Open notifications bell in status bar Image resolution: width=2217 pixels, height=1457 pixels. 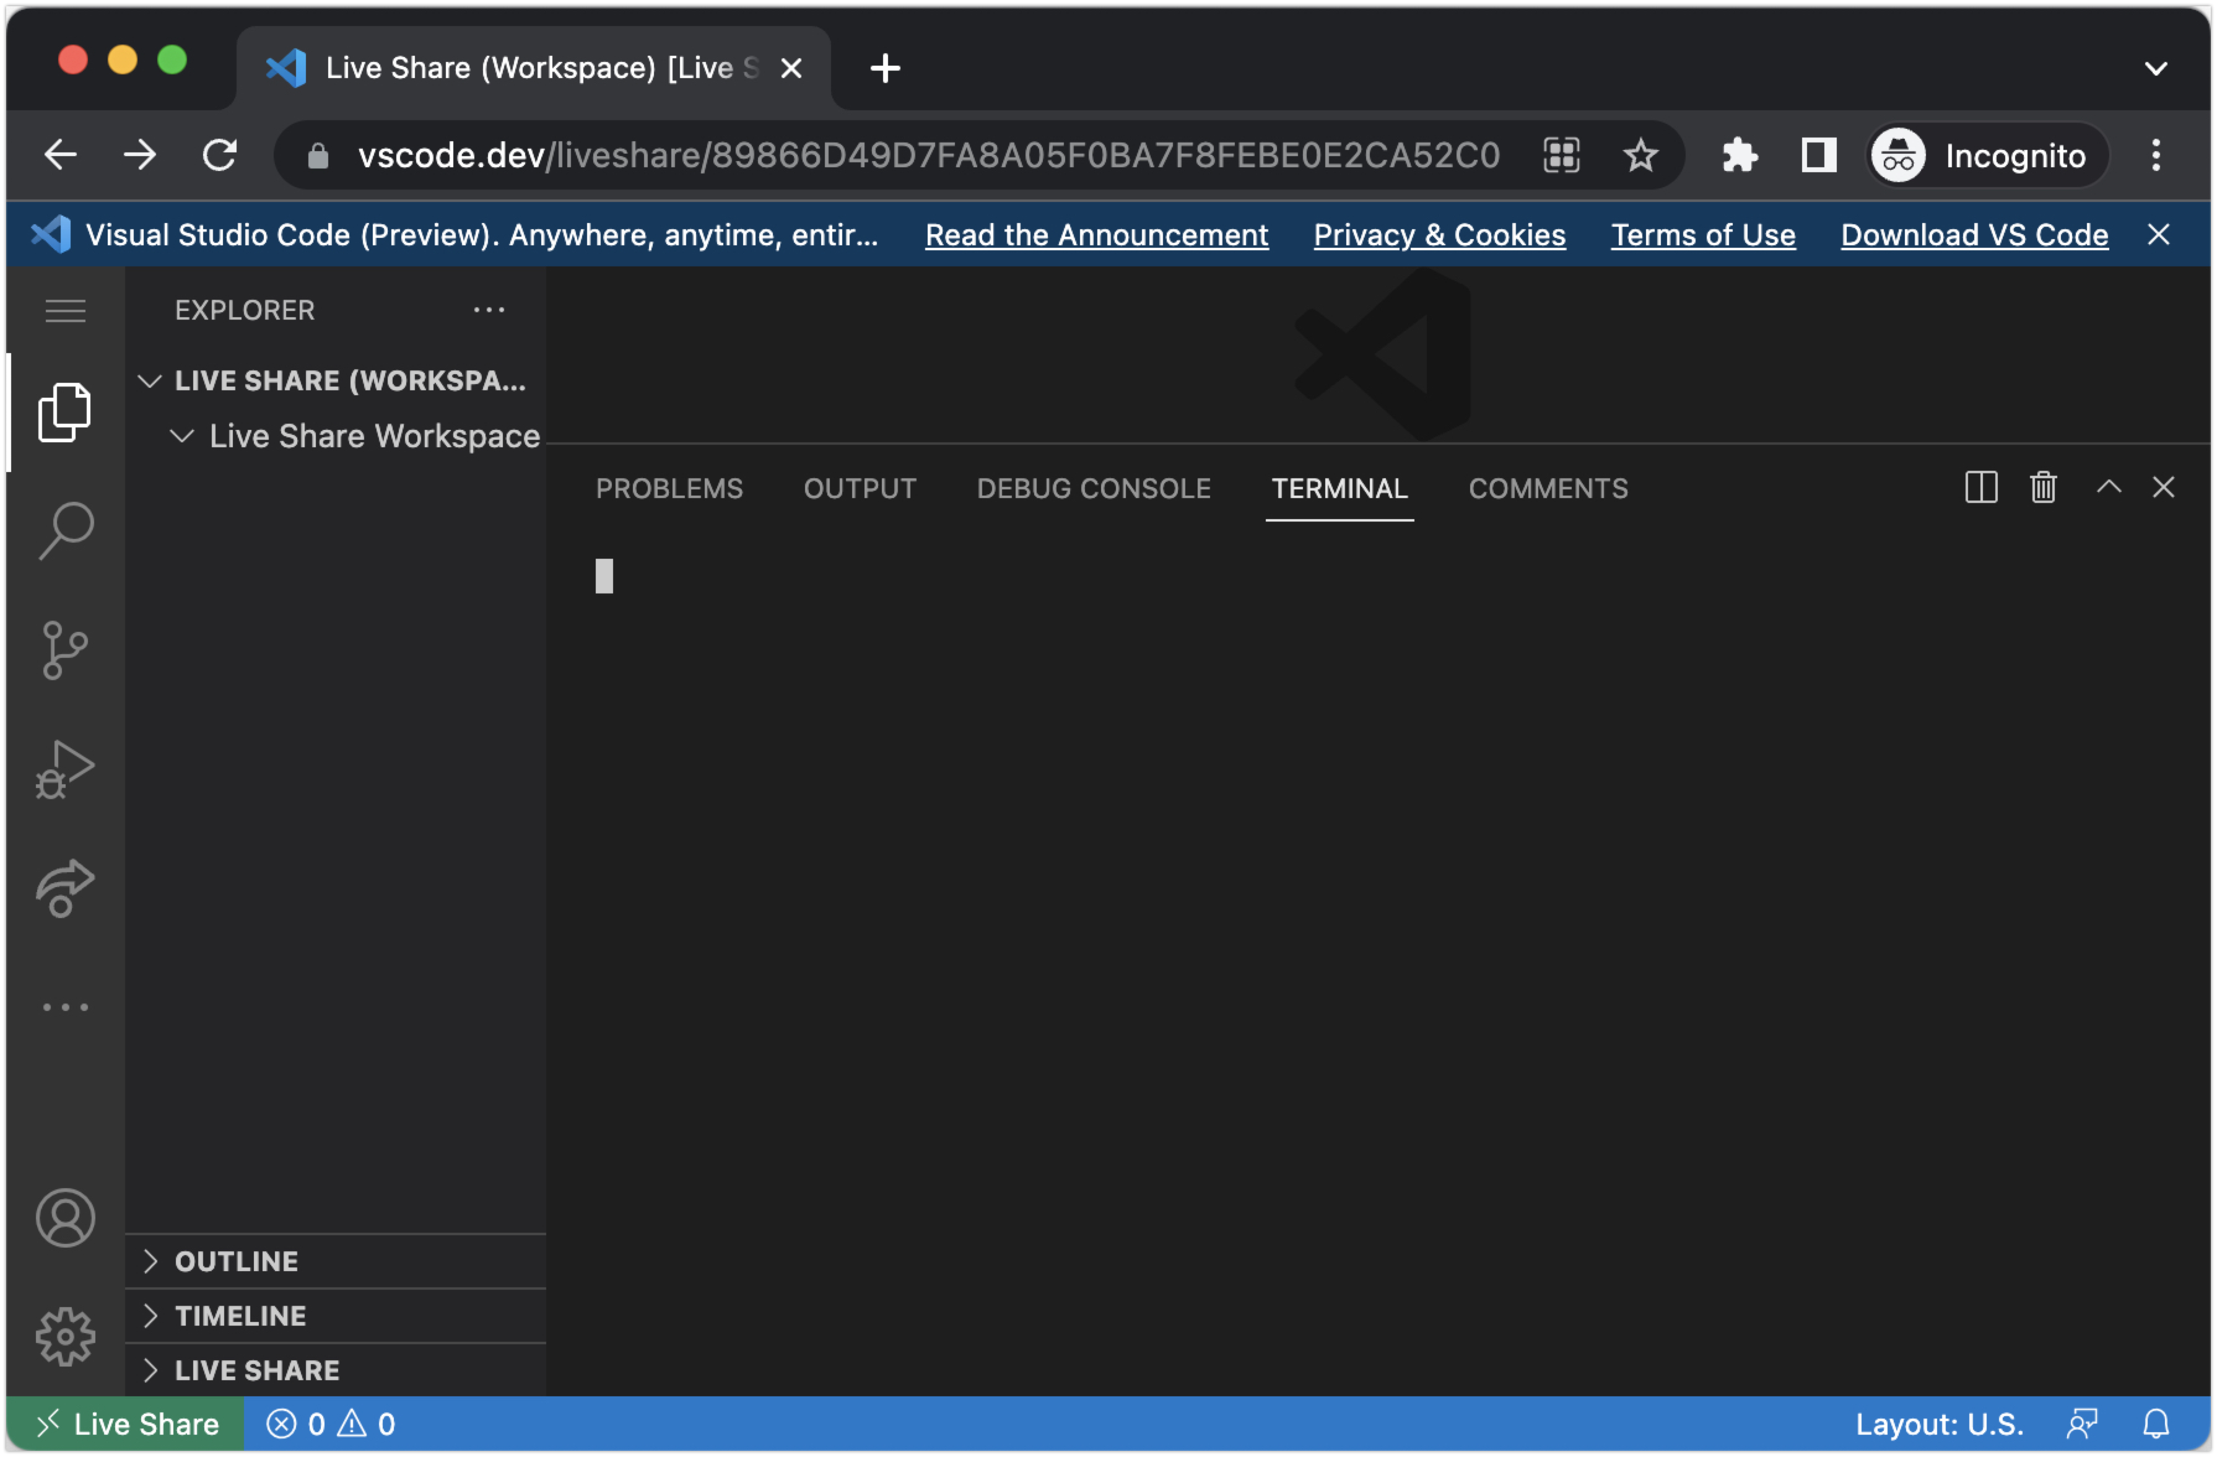(x=2156, y=1424)
